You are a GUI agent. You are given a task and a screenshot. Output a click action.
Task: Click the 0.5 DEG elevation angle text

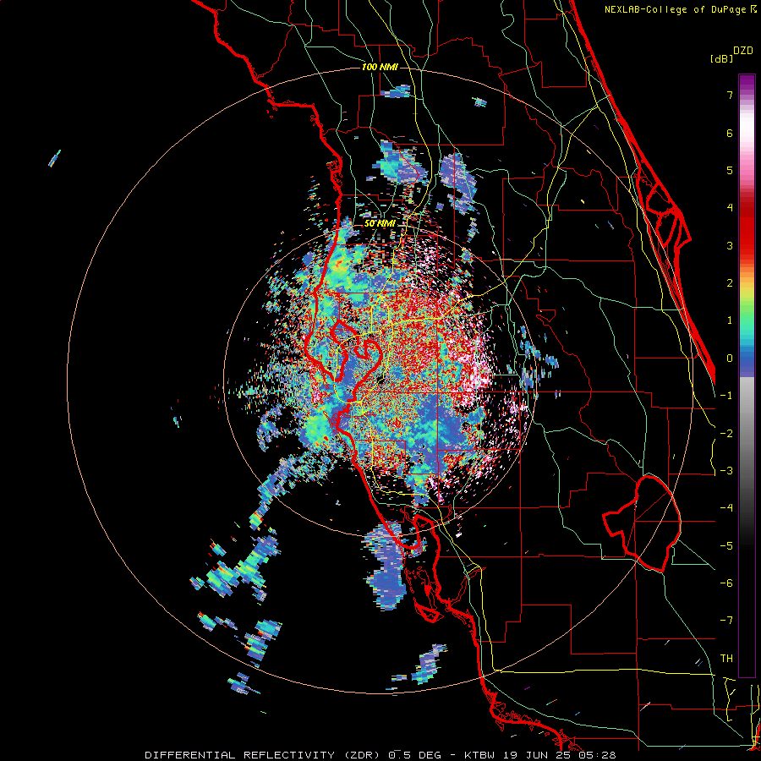(414, 755)
